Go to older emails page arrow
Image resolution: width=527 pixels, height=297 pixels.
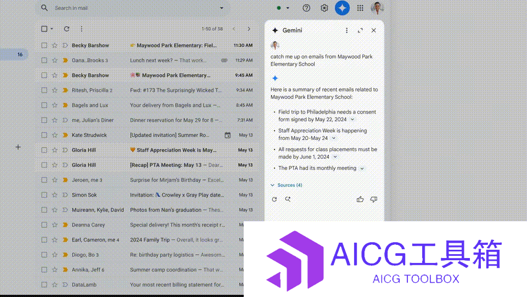coord(249,29)
